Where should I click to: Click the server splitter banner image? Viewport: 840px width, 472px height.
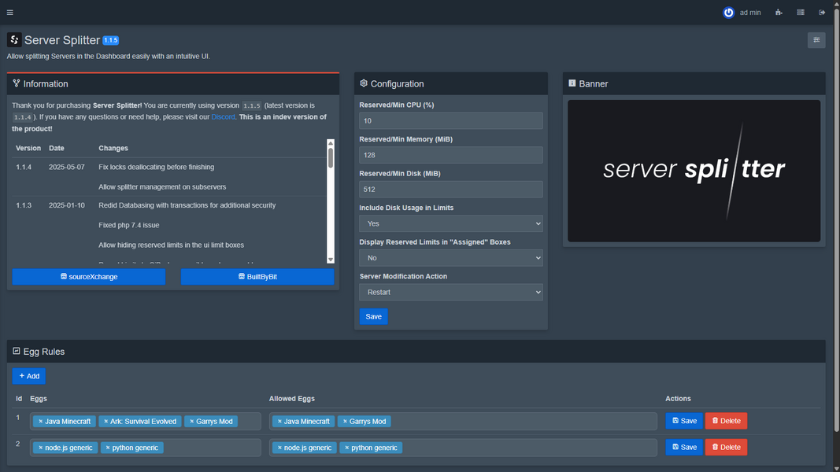(x=694, y=171)
